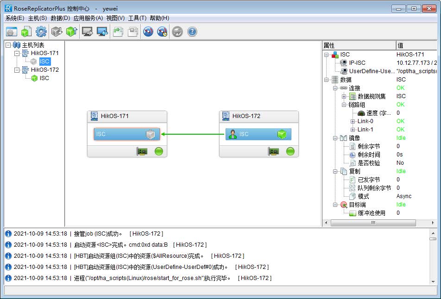Image resolution: width=441 pixels, height=299 pixels.
Task: Select the IP-ISC property row
Action: point(380,63)
